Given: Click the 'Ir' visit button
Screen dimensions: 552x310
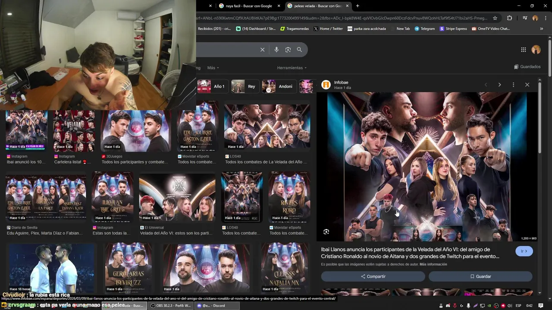Looking at the screenshot, I should 524,251.
